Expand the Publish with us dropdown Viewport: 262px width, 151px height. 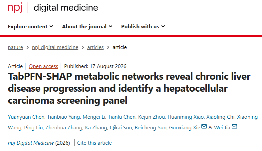pos(143,26)
